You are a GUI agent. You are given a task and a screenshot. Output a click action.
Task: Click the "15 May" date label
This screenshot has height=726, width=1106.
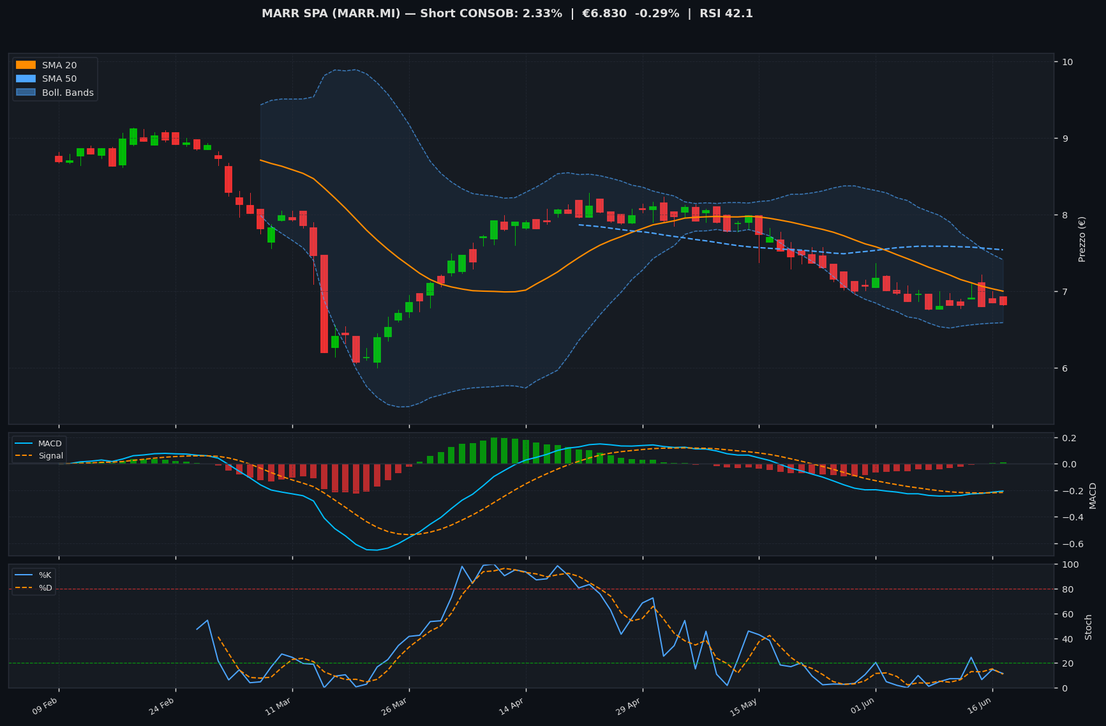click(744, 707)
